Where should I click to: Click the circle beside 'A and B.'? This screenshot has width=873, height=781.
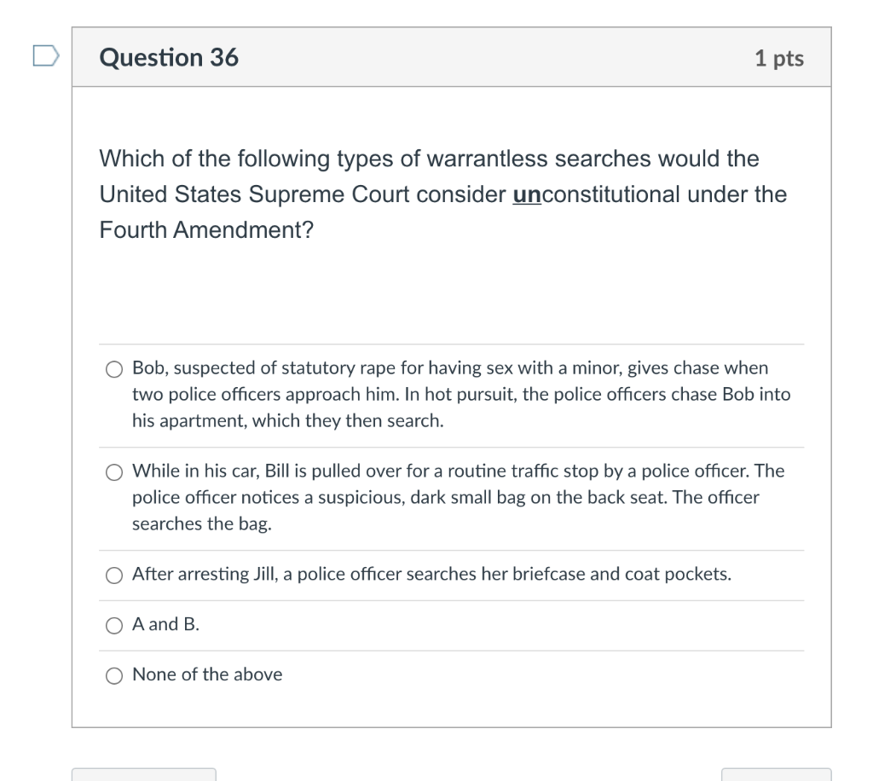(113, 625)
